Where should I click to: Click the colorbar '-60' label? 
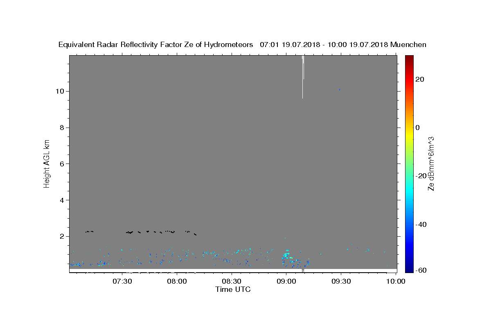(420, 271)
